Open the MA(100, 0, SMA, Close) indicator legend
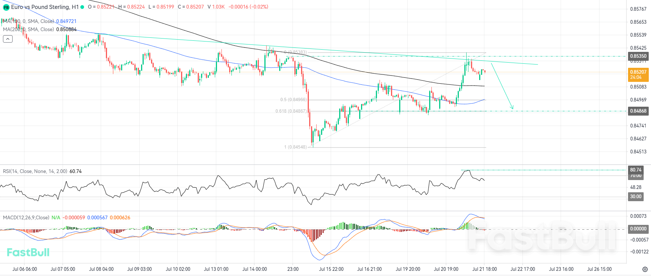 [x=39, y=21]
